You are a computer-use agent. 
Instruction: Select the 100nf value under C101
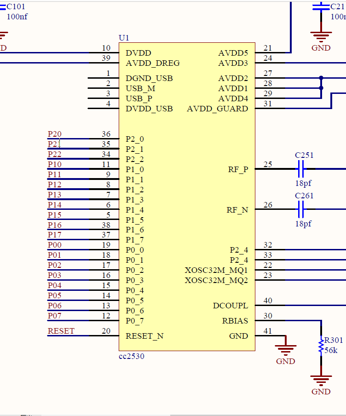(x=17, y=17)
